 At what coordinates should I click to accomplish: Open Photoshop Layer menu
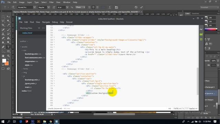click(x=29, y=2)
